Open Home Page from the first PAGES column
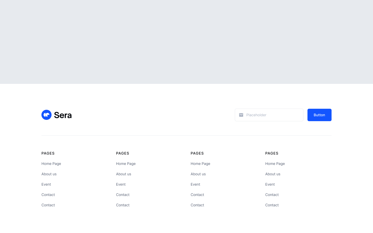This screenshot has width=373, height=233. click(51, 164)
